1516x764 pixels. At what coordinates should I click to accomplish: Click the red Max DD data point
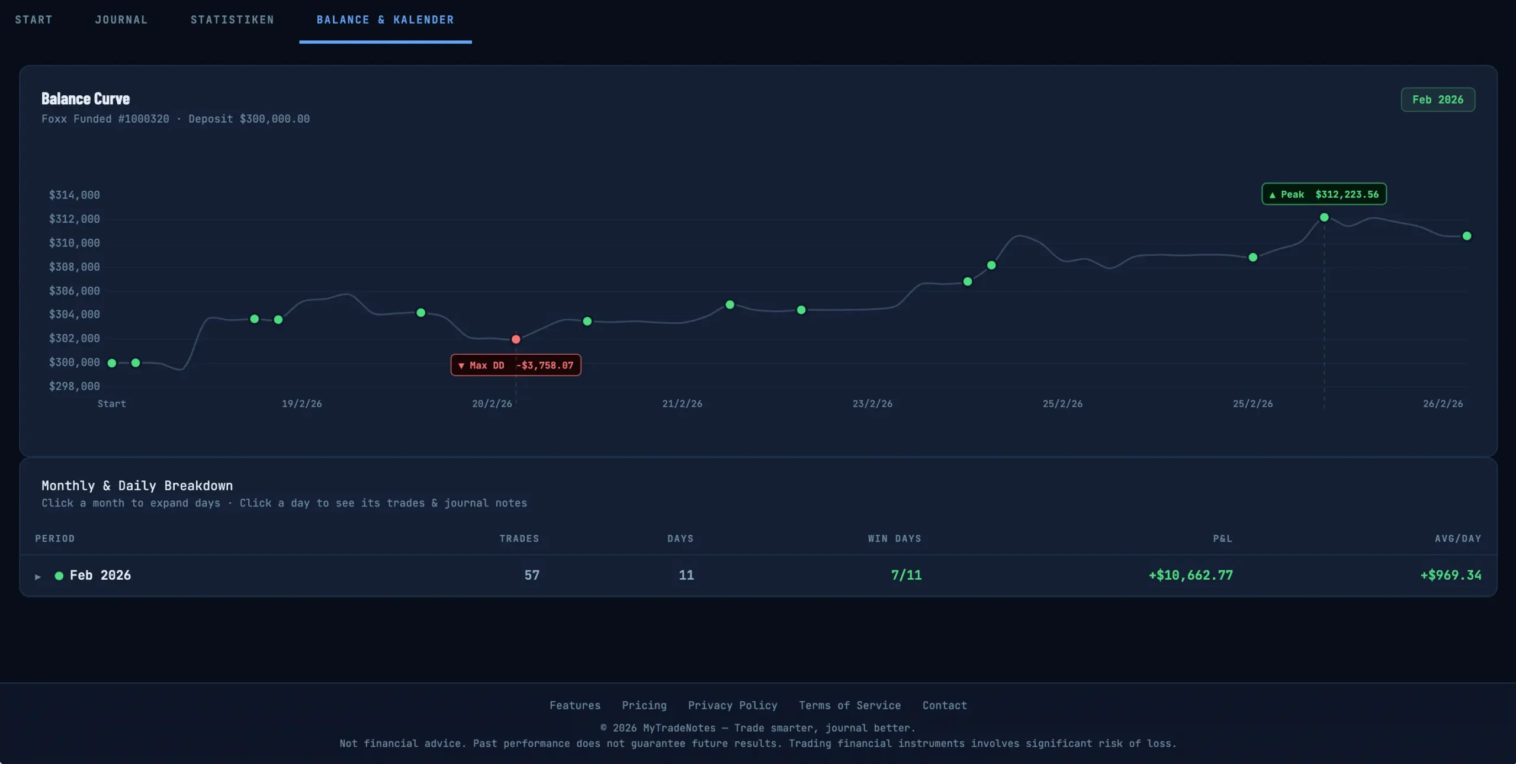516,339
